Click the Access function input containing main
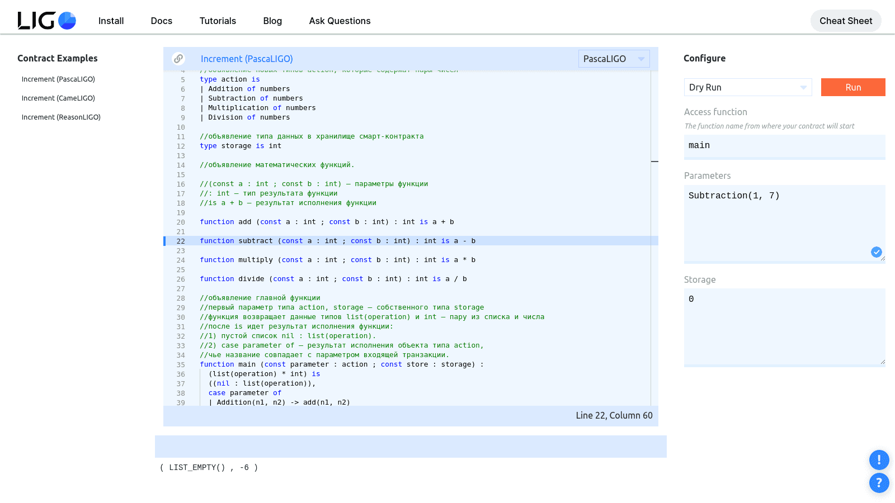This screenshot has width=895, height=503. tap(784, 146)
